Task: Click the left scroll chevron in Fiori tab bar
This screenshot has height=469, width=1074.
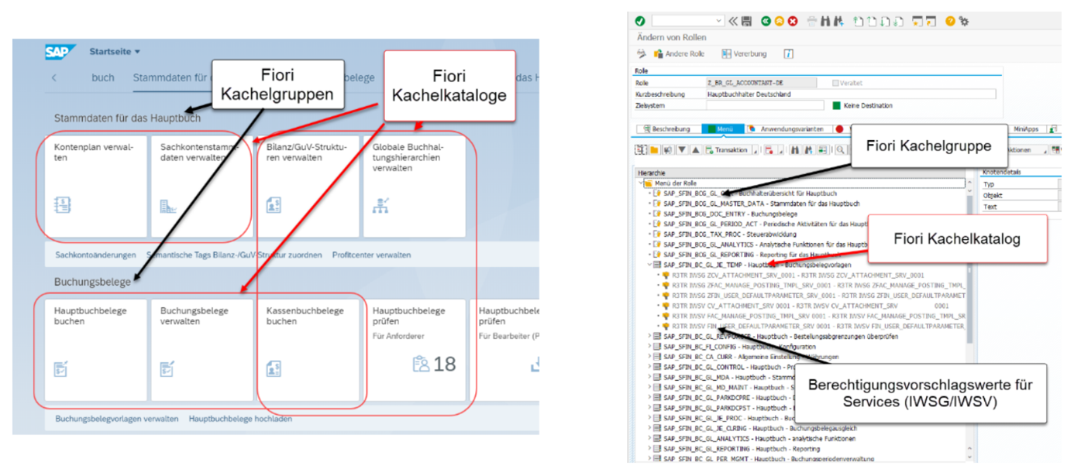Action: (54, 77)
